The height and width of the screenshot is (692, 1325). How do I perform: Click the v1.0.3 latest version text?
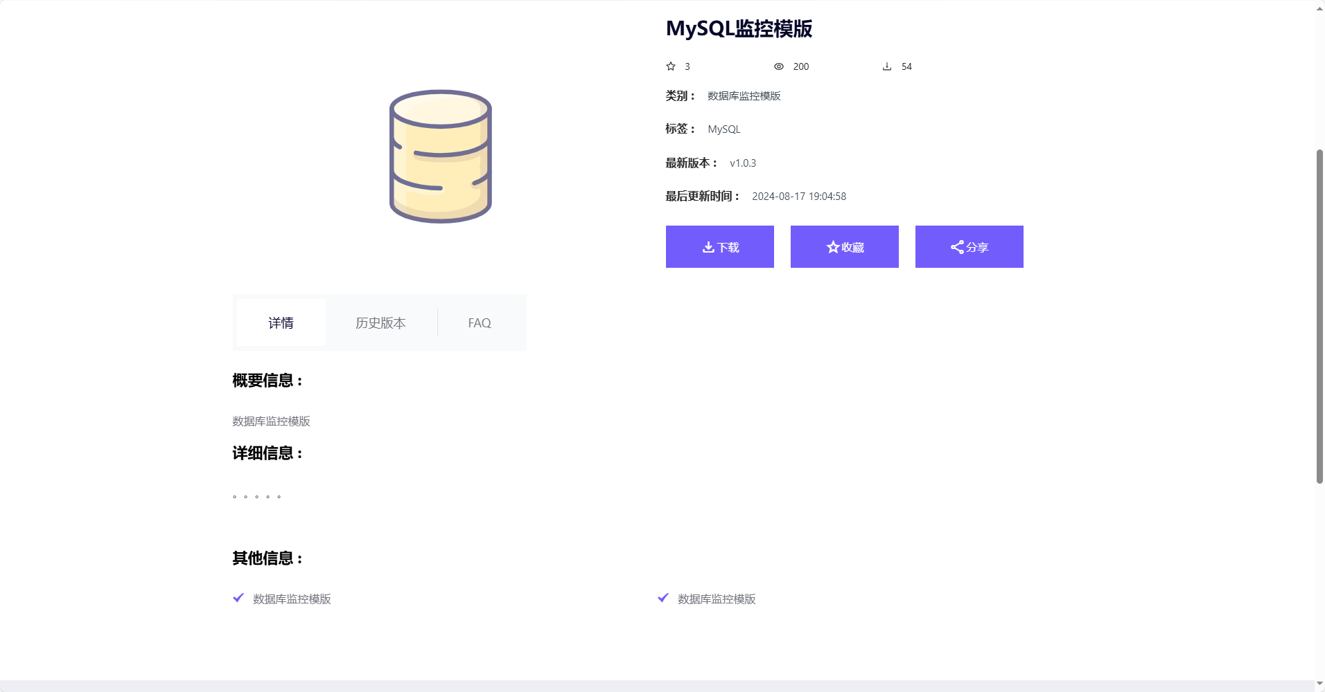pyautogui.click(x=743, y=163)
